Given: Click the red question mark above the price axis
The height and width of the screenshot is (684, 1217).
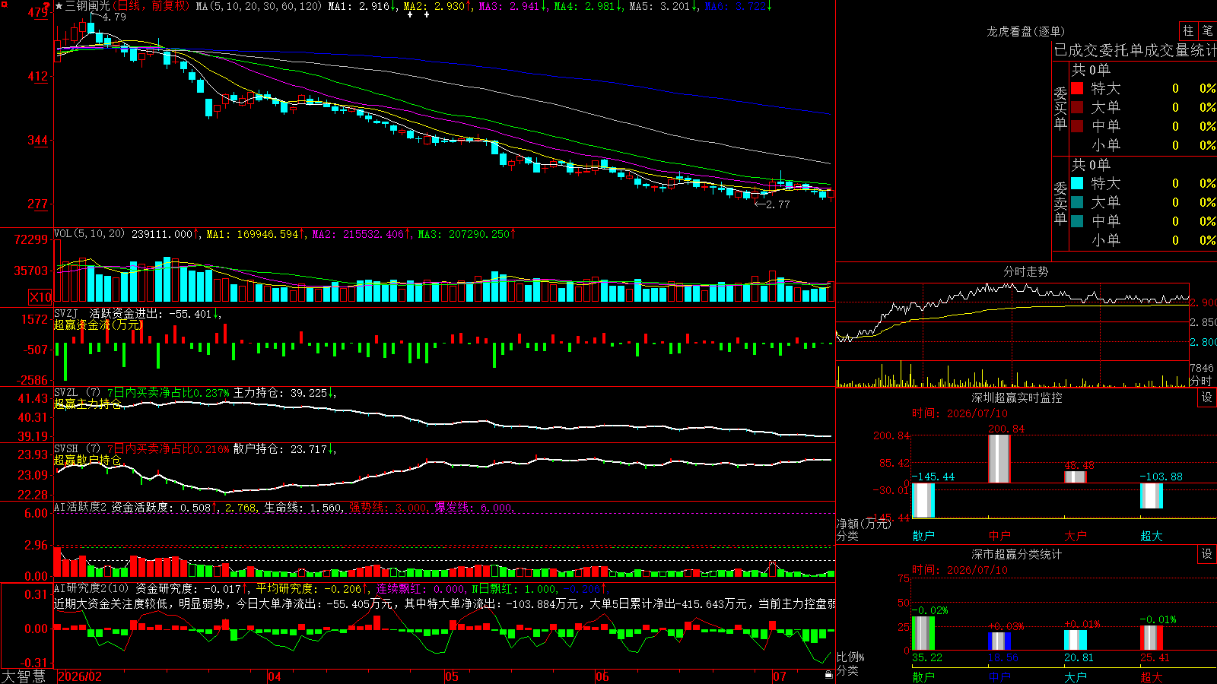Looking at the screenshot, I should (46, 6).
